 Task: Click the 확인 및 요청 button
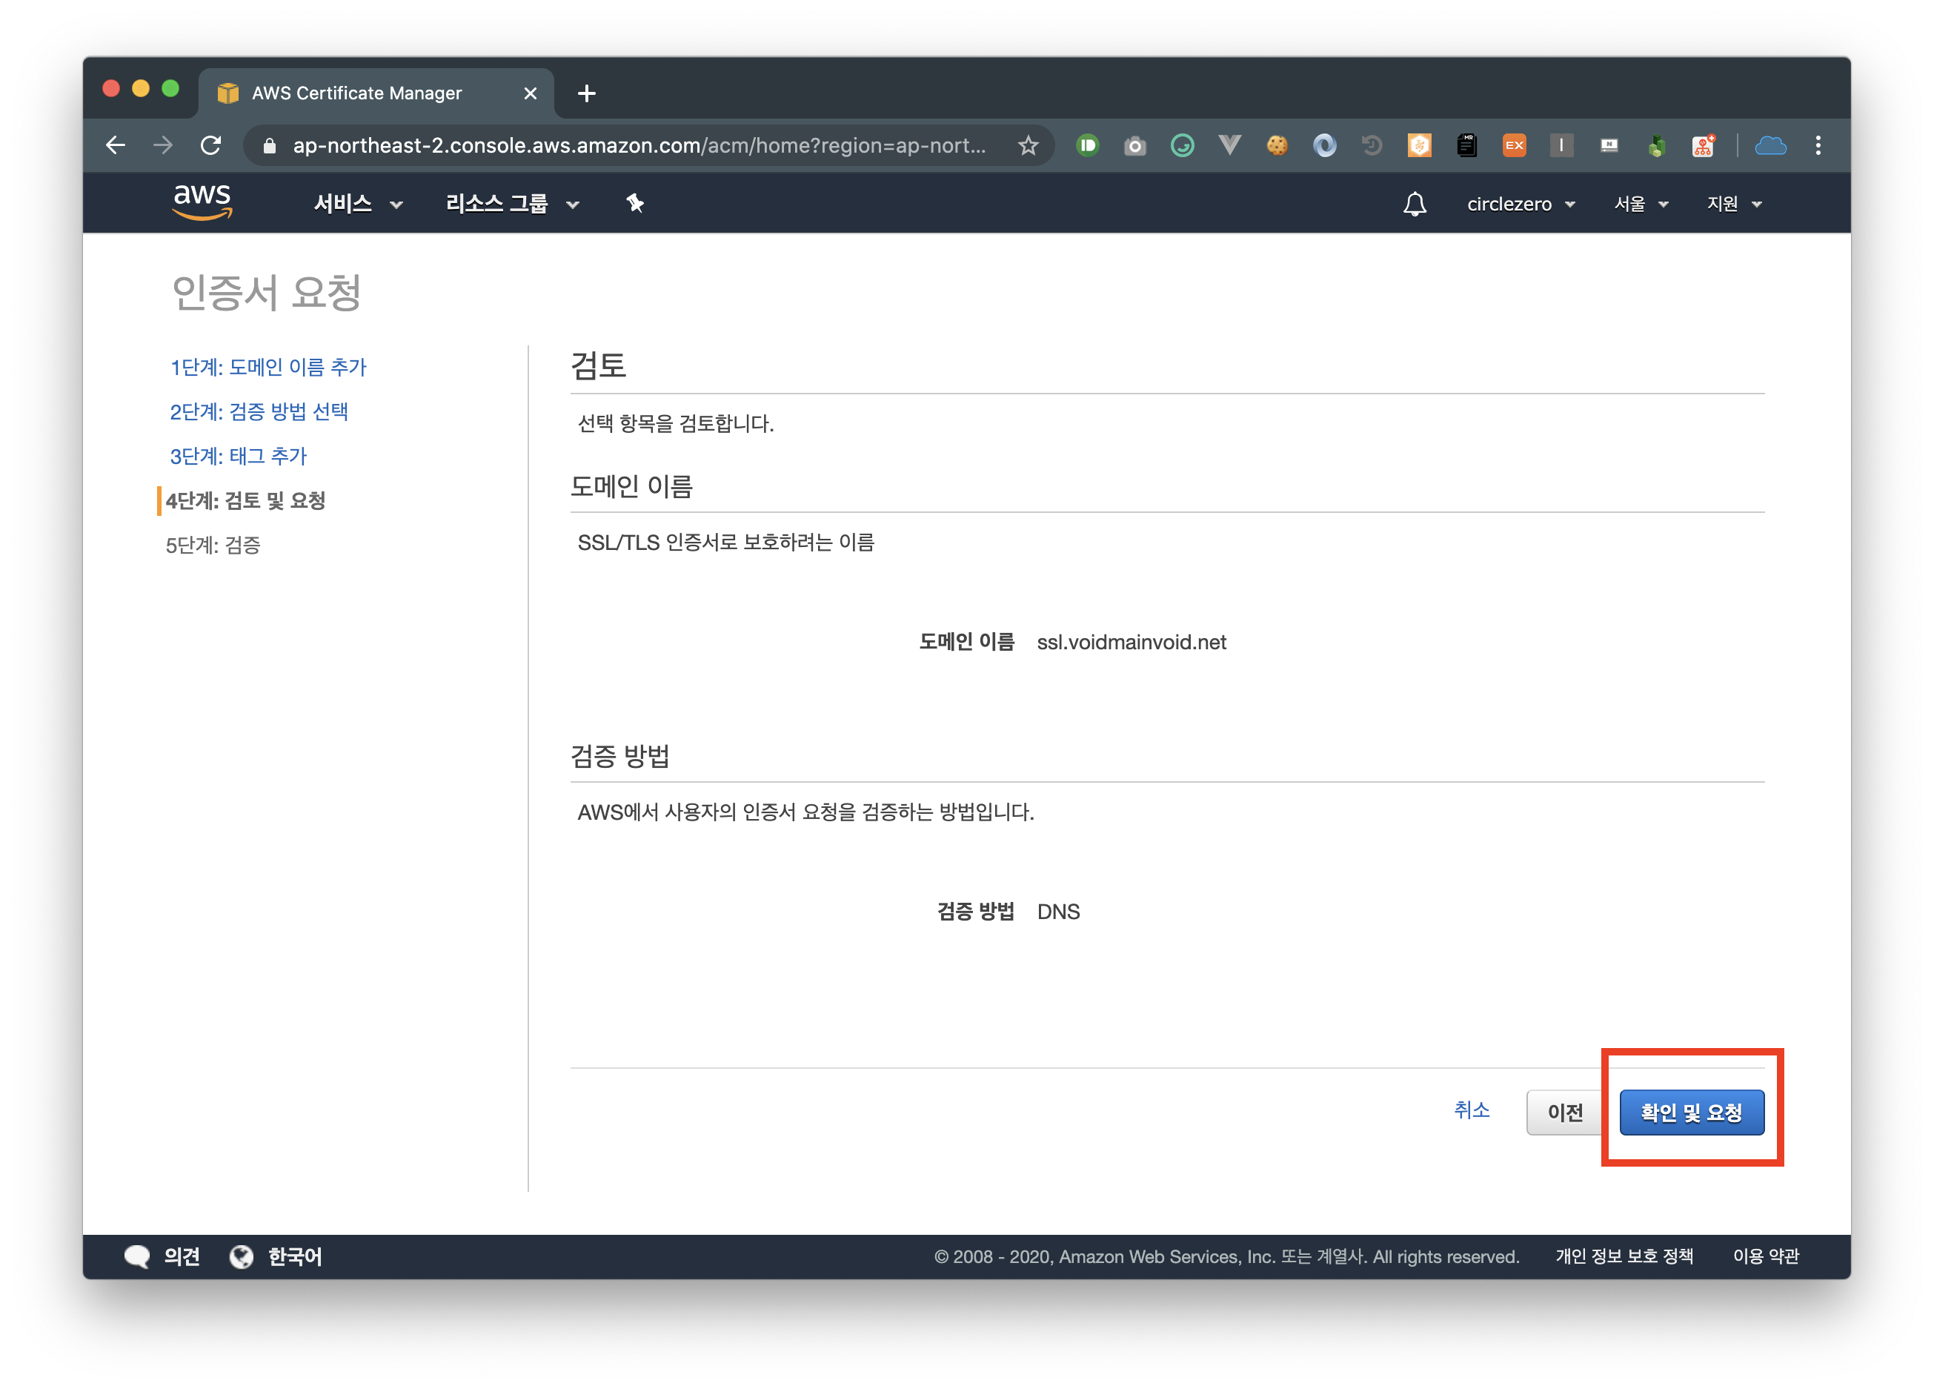pyautogui.click(x=1691, y=1112)
